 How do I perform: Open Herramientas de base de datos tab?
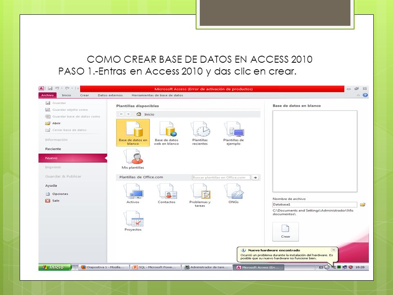(157, 95)
